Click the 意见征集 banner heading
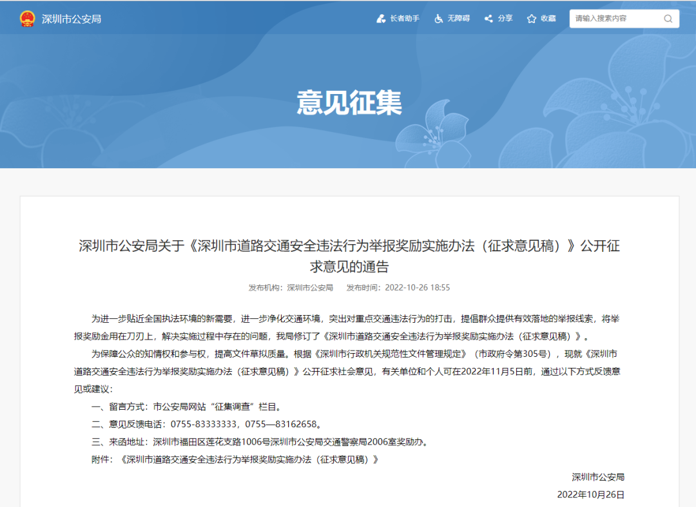 click(x=349, y=102)
